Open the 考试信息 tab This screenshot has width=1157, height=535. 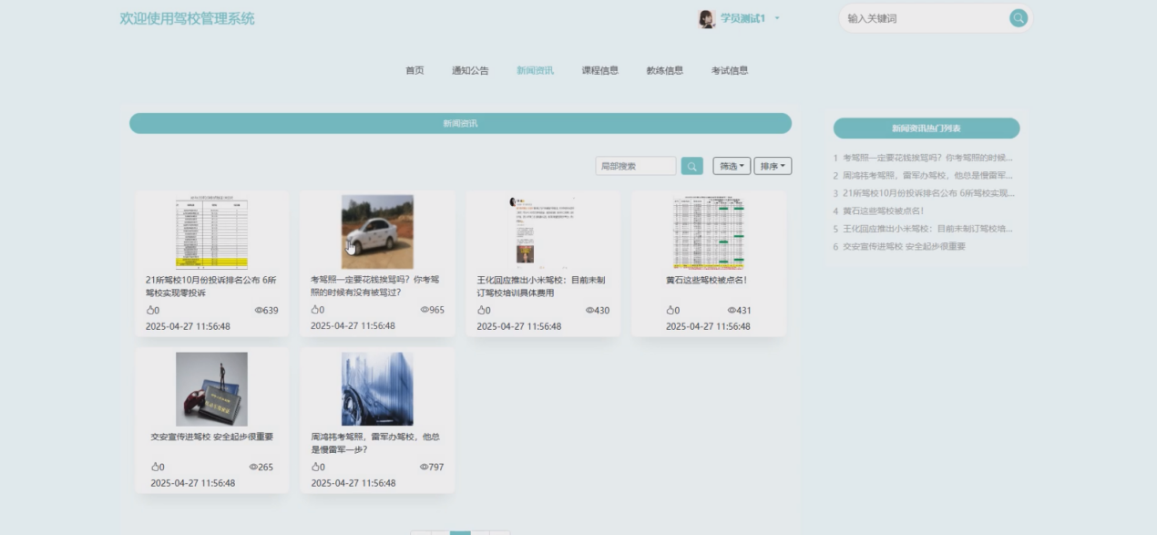point(730,70)
